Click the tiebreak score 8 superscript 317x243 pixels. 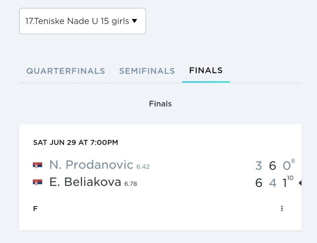click(293, 161)
